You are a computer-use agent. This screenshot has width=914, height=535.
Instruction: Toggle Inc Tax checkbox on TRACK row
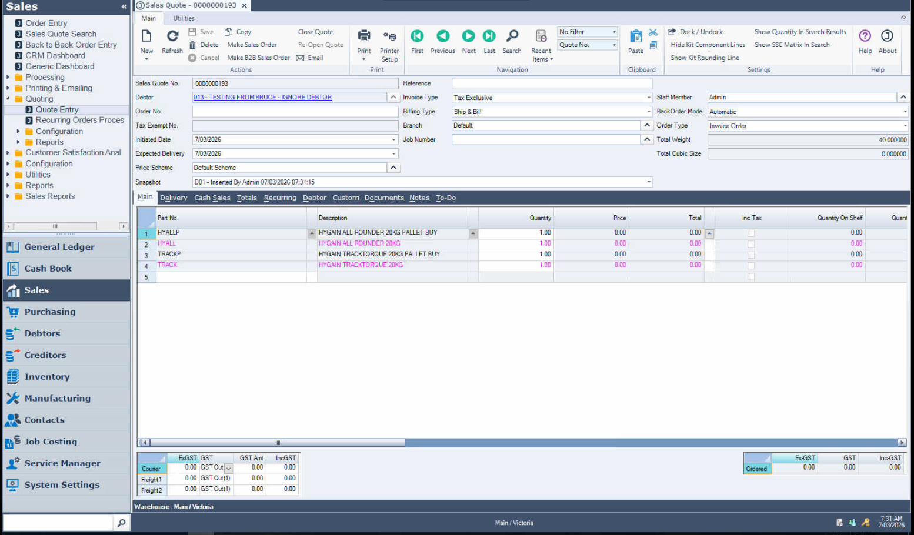[751, 266]
